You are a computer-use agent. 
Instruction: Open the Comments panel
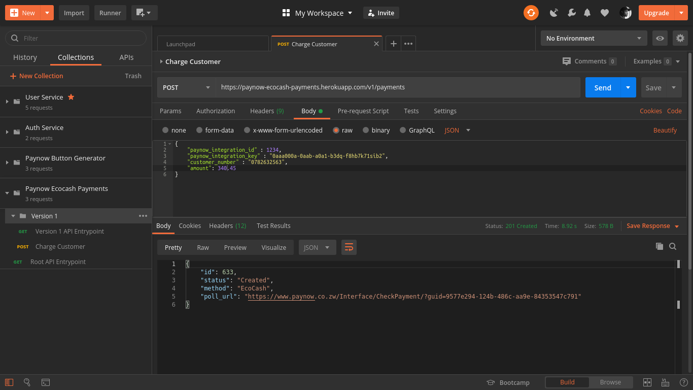coord(590,61)
